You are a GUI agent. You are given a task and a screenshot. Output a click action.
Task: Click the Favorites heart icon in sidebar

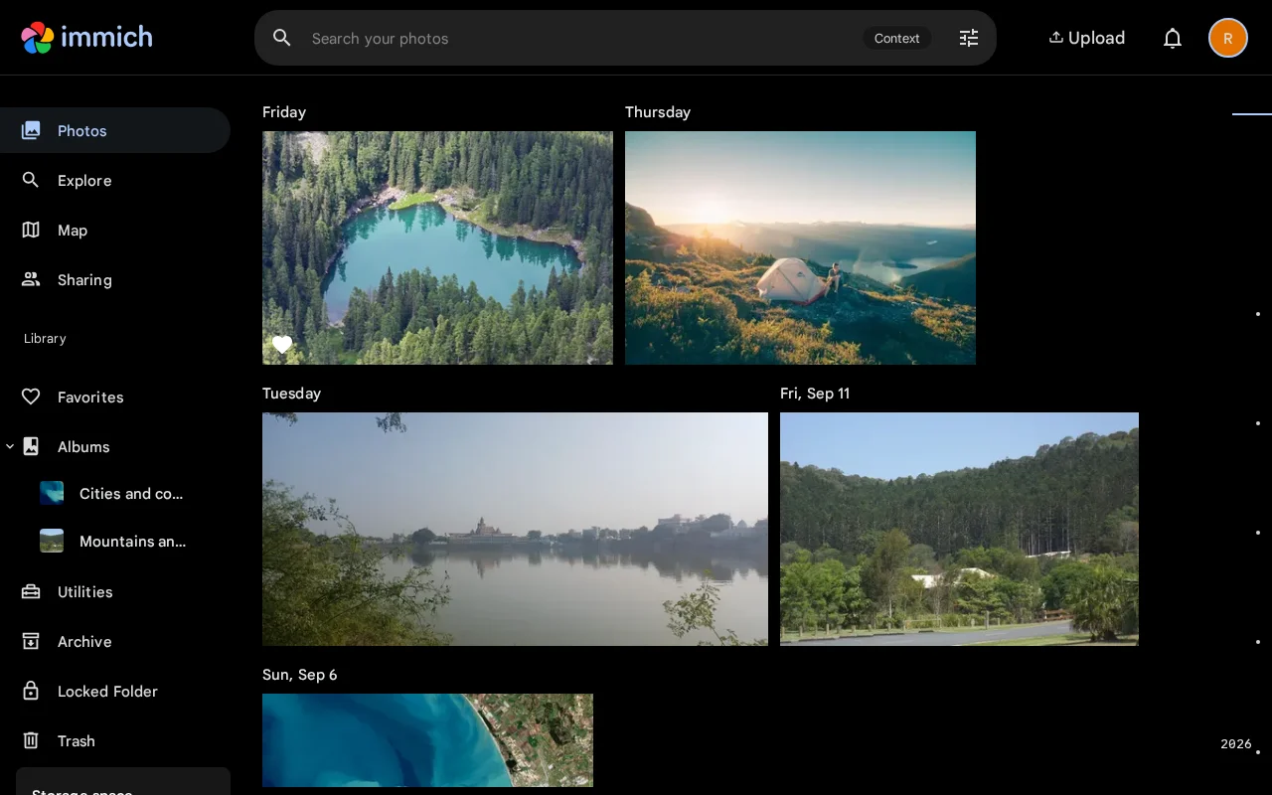pyautogui.click(x=31, y=397)
